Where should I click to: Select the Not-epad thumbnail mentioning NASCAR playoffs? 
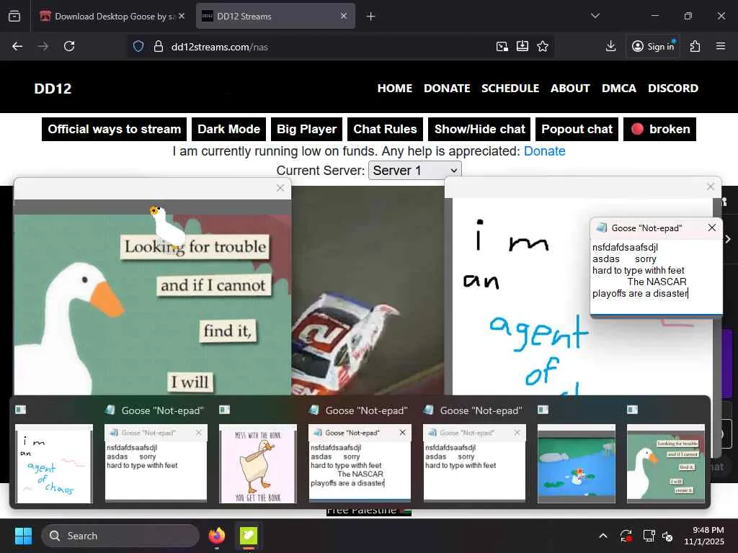(360, 463)
